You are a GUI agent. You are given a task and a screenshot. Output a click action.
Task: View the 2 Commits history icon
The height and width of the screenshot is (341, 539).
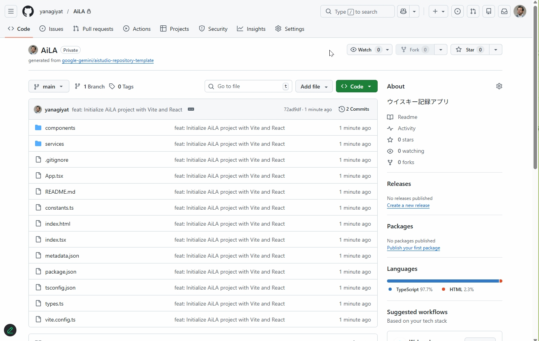pos(354,109)
